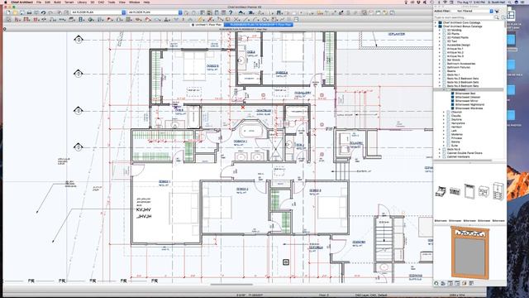Click the magnifier search icon in Library Browser
The width and height of the screenshot is (529, 298).
pyautogui.click(x=496, y=17)
